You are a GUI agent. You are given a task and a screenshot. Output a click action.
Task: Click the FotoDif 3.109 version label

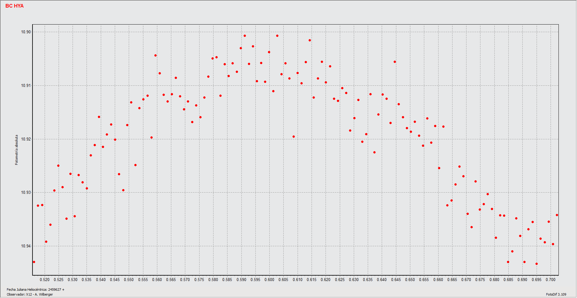(x=556, y=294)
